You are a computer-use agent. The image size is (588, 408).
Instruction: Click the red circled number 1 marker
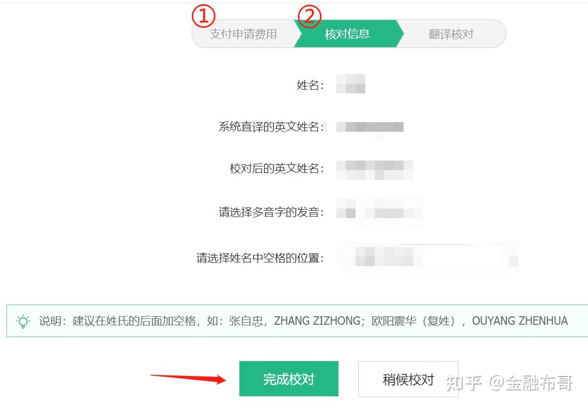click(x=203, y=16)
